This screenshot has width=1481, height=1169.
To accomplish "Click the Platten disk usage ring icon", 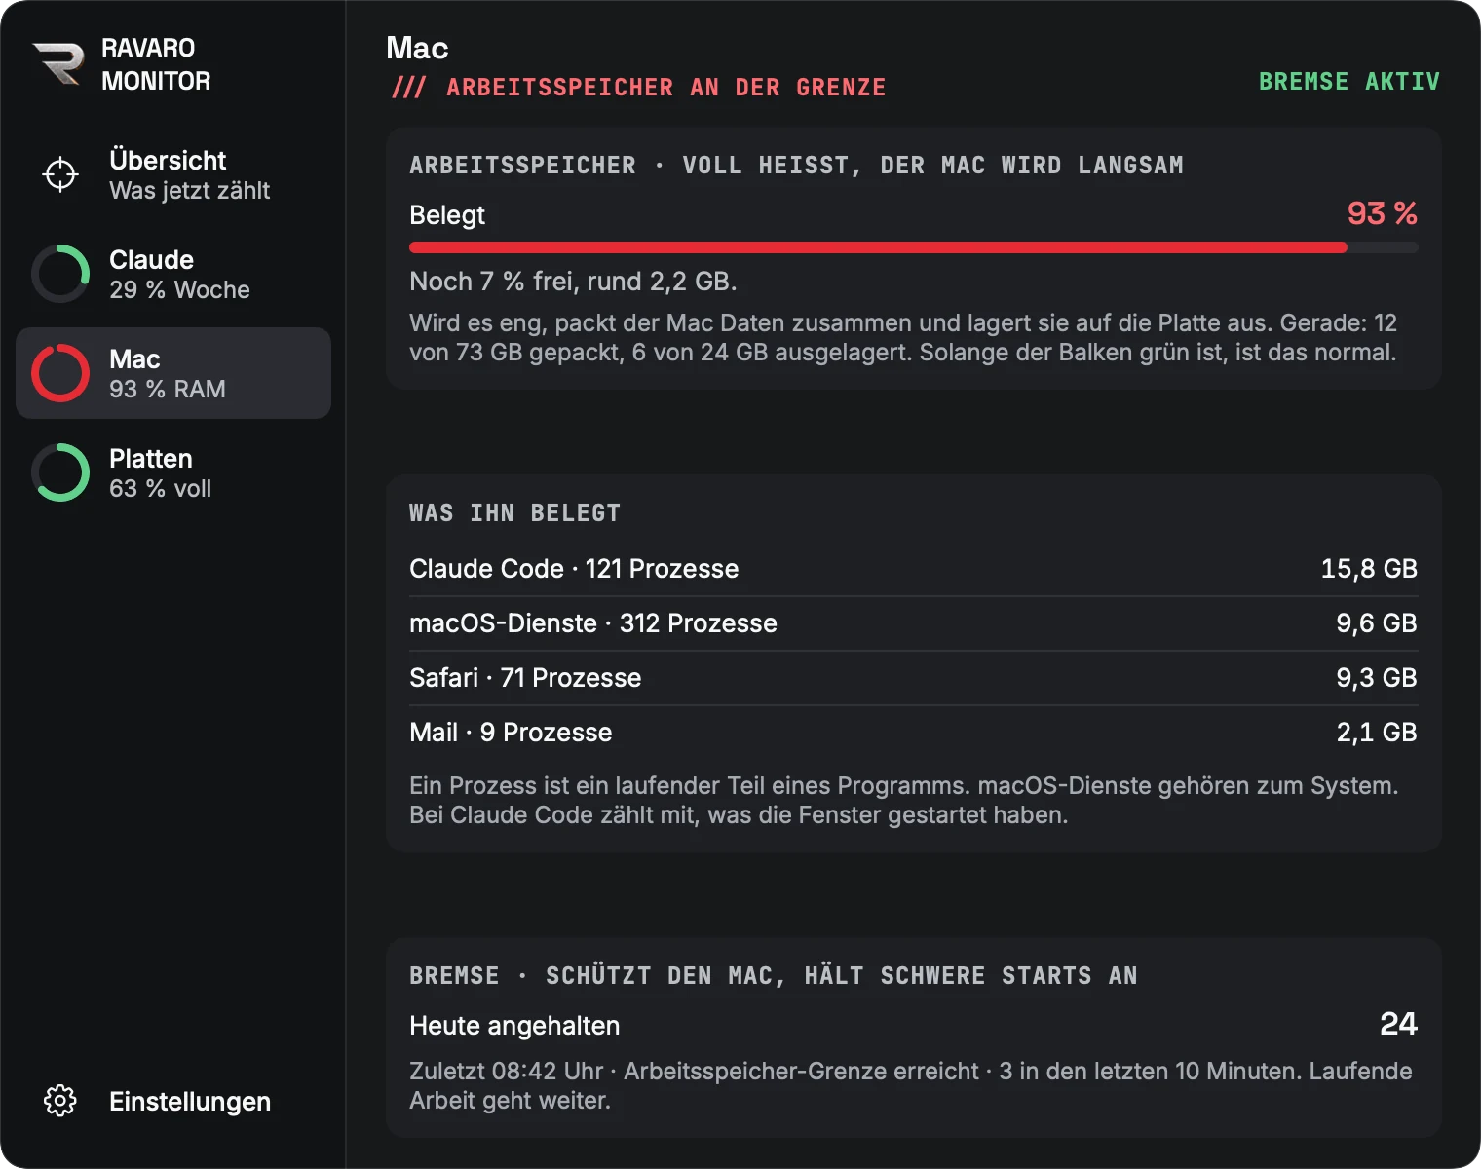I will tap(60, 472).
